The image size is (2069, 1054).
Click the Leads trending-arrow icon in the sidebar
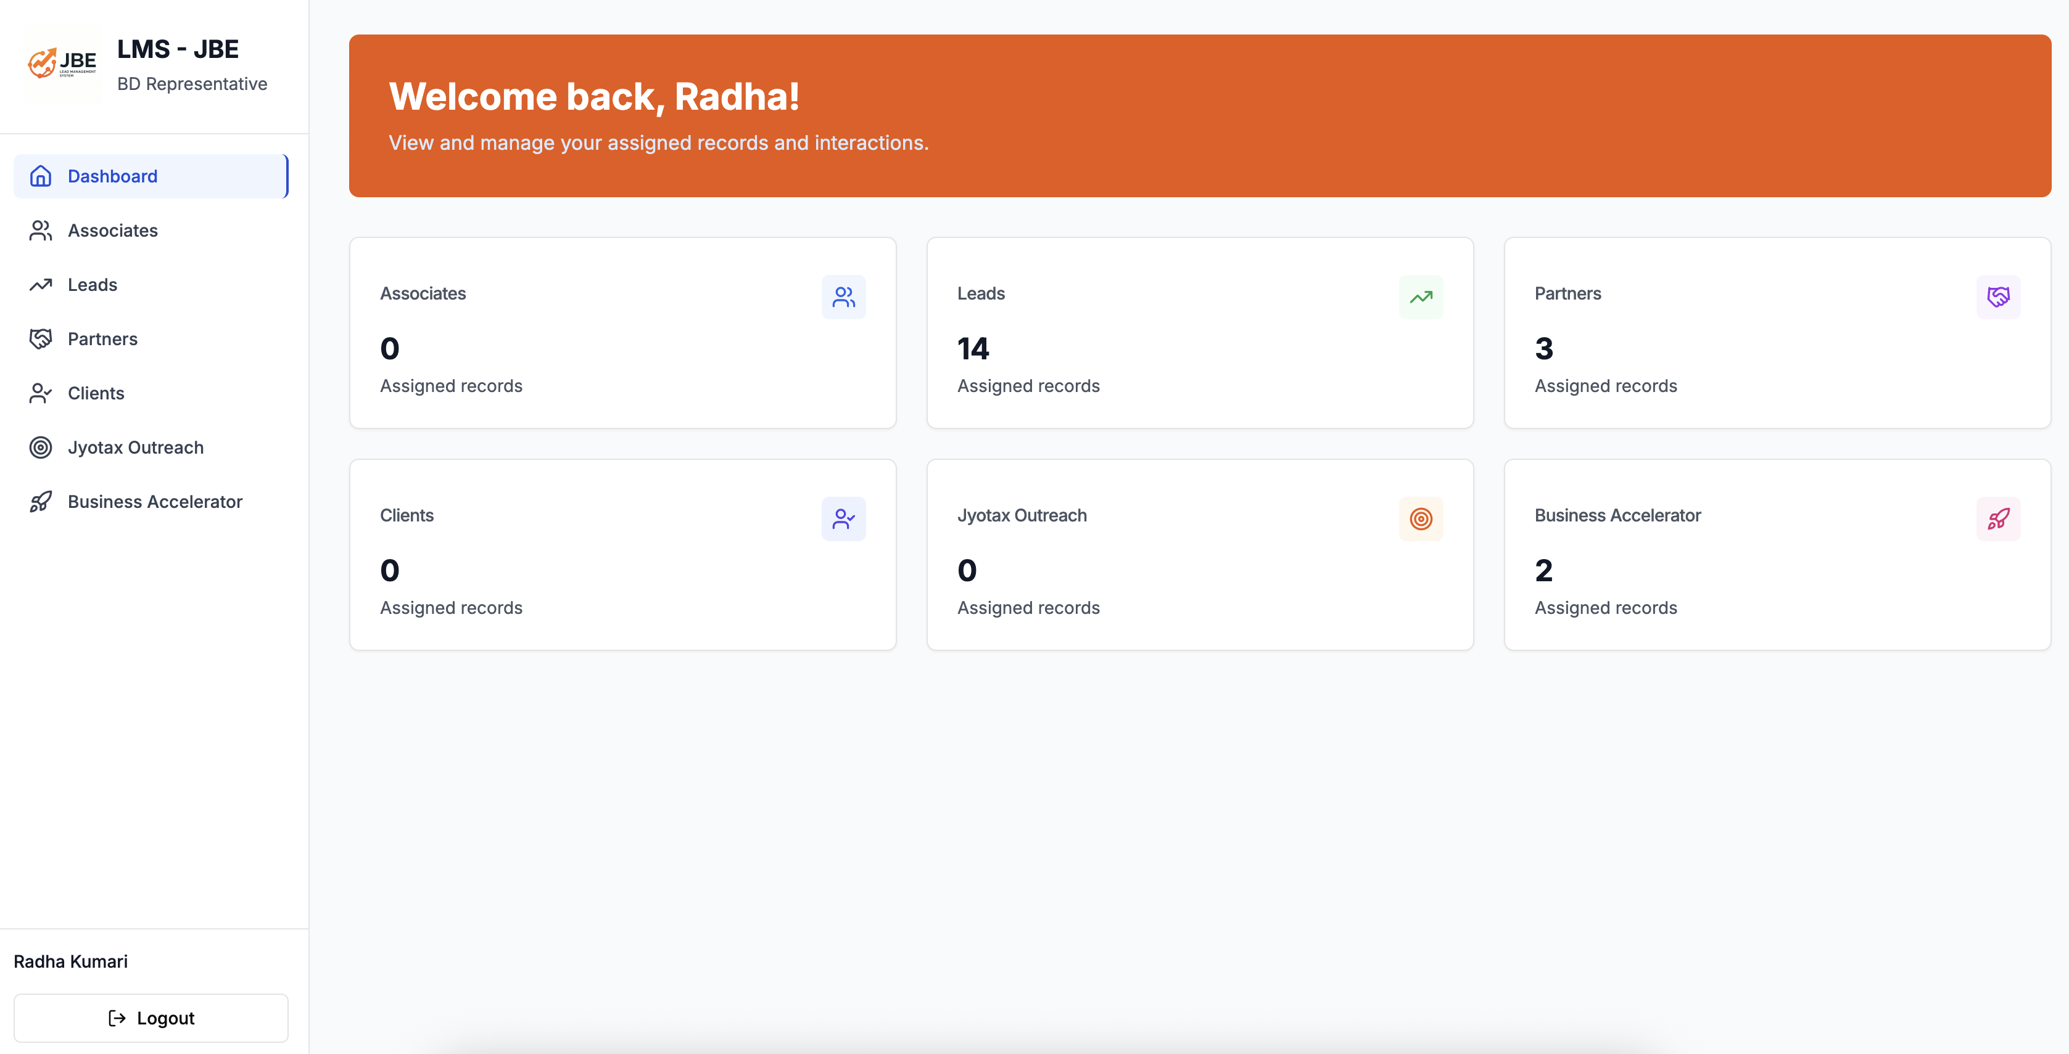click(40, 284)
